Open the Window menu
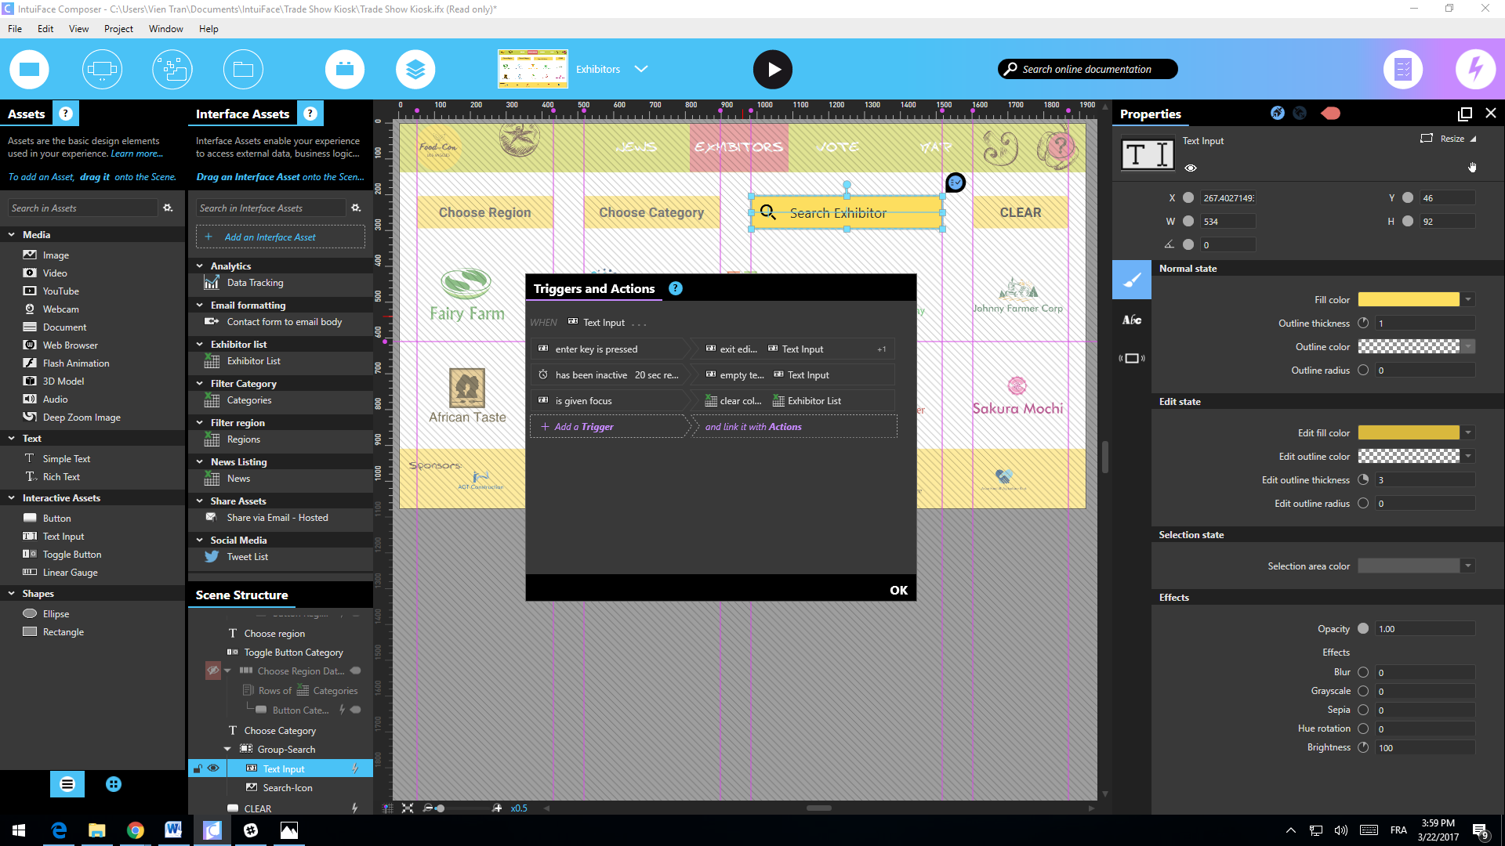The height and width of the screenshot is (846, 1505). coord(165,29)
